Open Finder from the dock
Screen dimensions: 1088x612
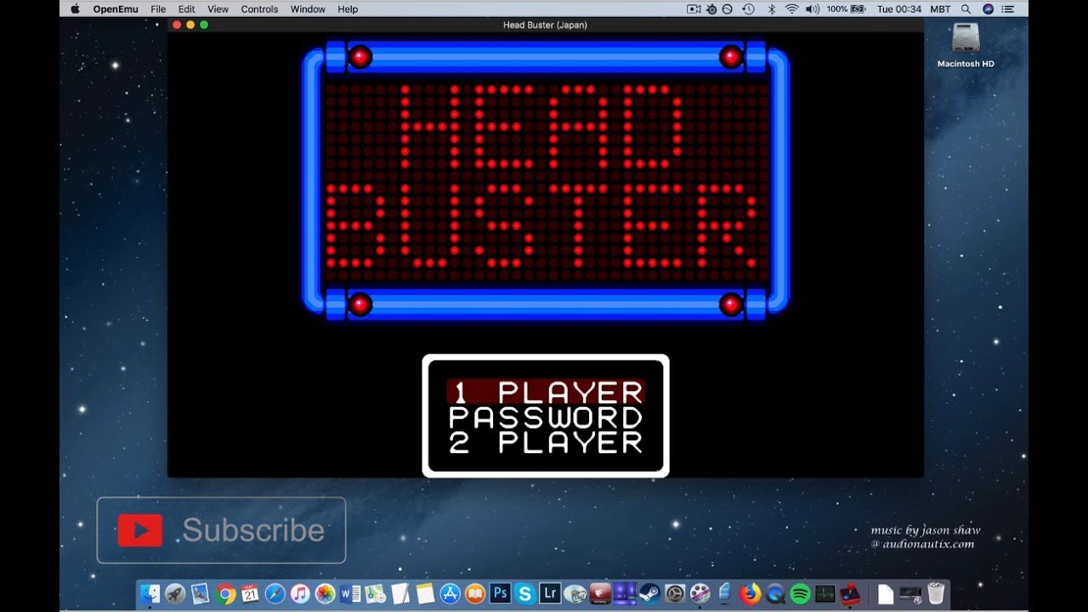(150, 594)
